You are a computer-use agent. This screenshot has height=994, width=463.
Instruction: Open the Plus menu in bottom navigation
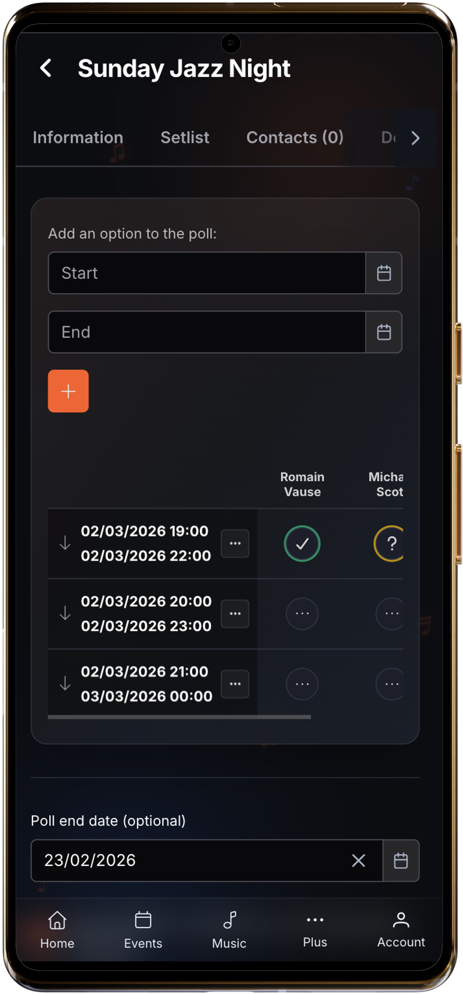click(x=315, y=930)
